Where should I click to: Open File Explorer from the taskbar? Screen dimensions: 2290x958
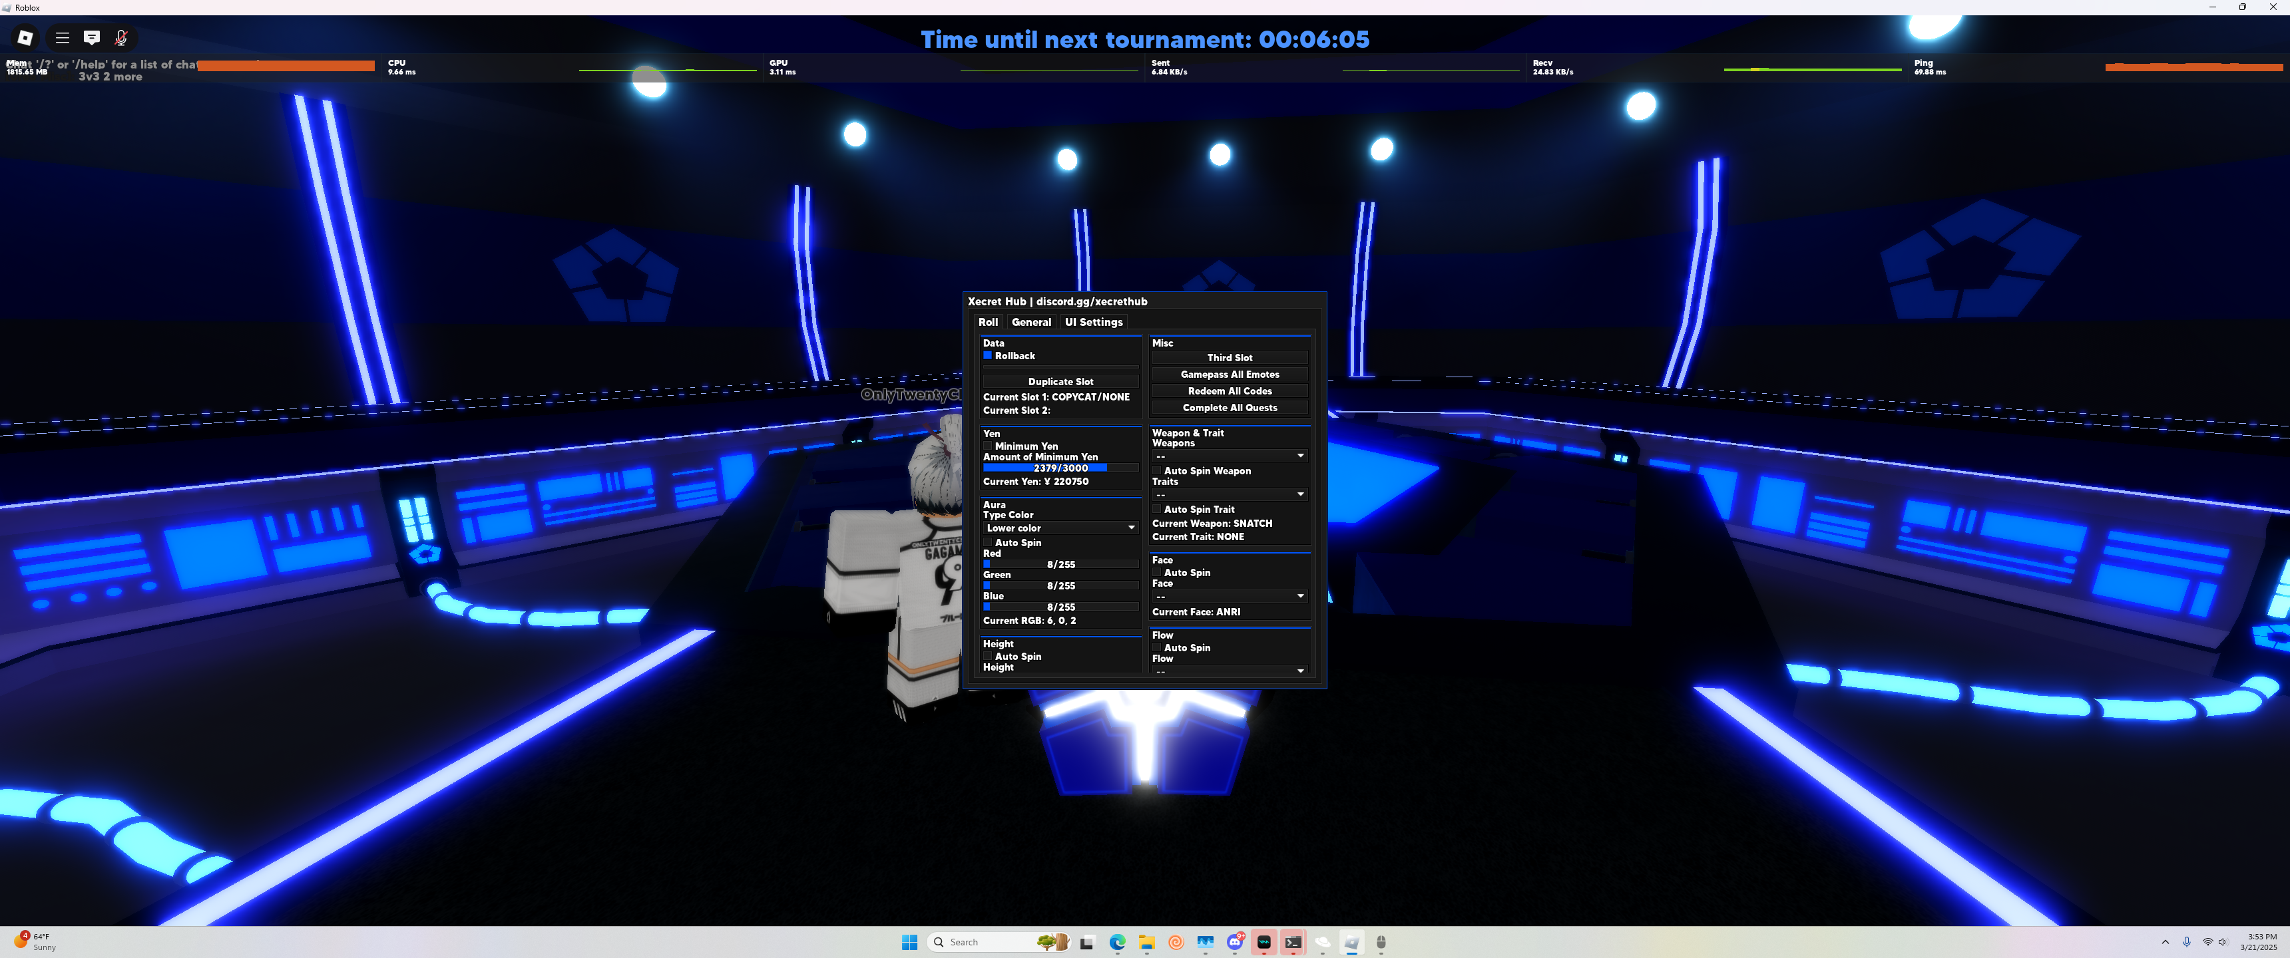point(1147,942)
